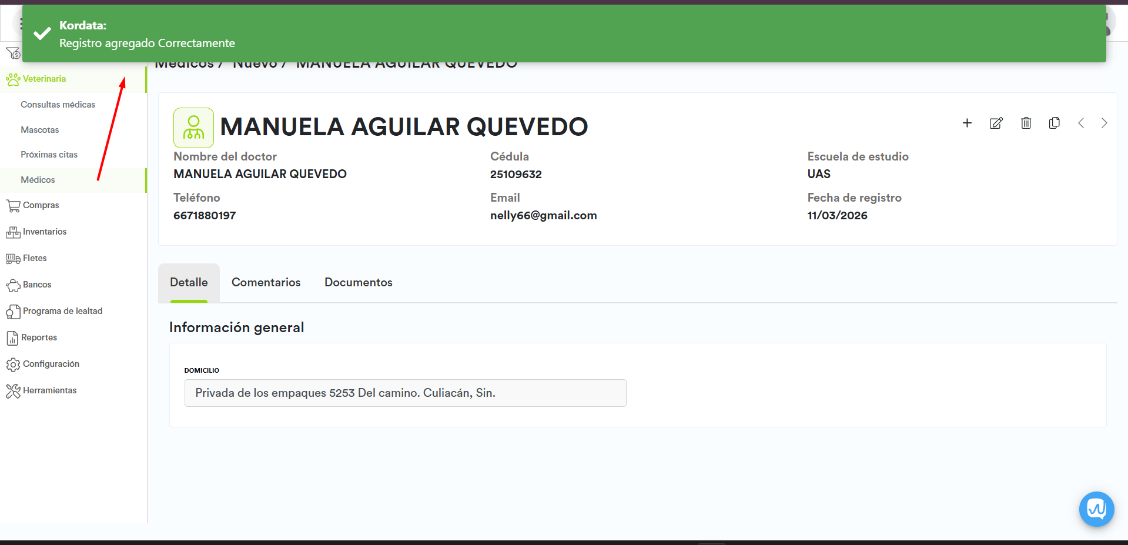Image resolution: width=1128 pixels, height=545 pixels.
Task: Expand the Inventarios sidebar menu
Action: (44, 232)
